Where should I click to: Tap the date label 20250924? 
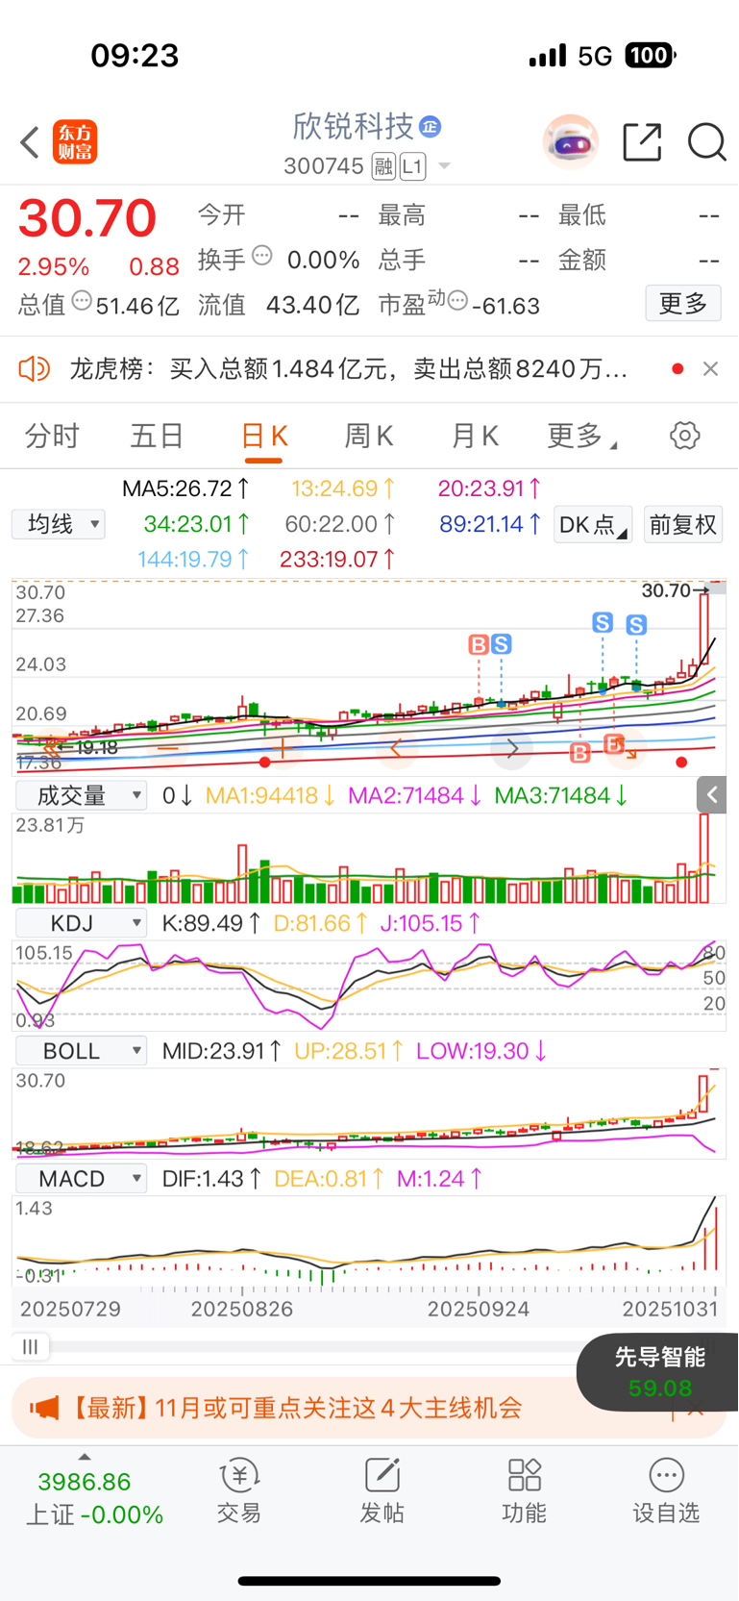coord(478,1309)
